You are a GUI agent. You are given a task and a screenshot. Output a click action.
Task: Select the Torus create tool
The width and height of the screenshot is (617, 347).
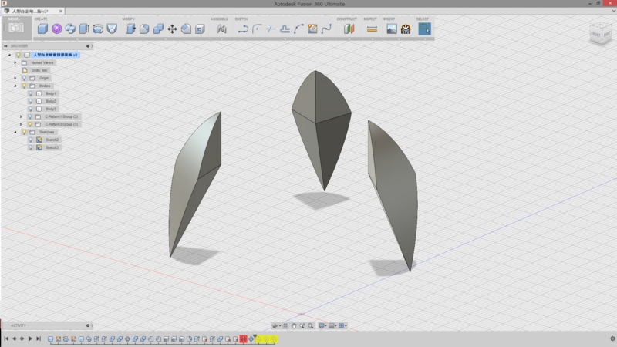70,29
